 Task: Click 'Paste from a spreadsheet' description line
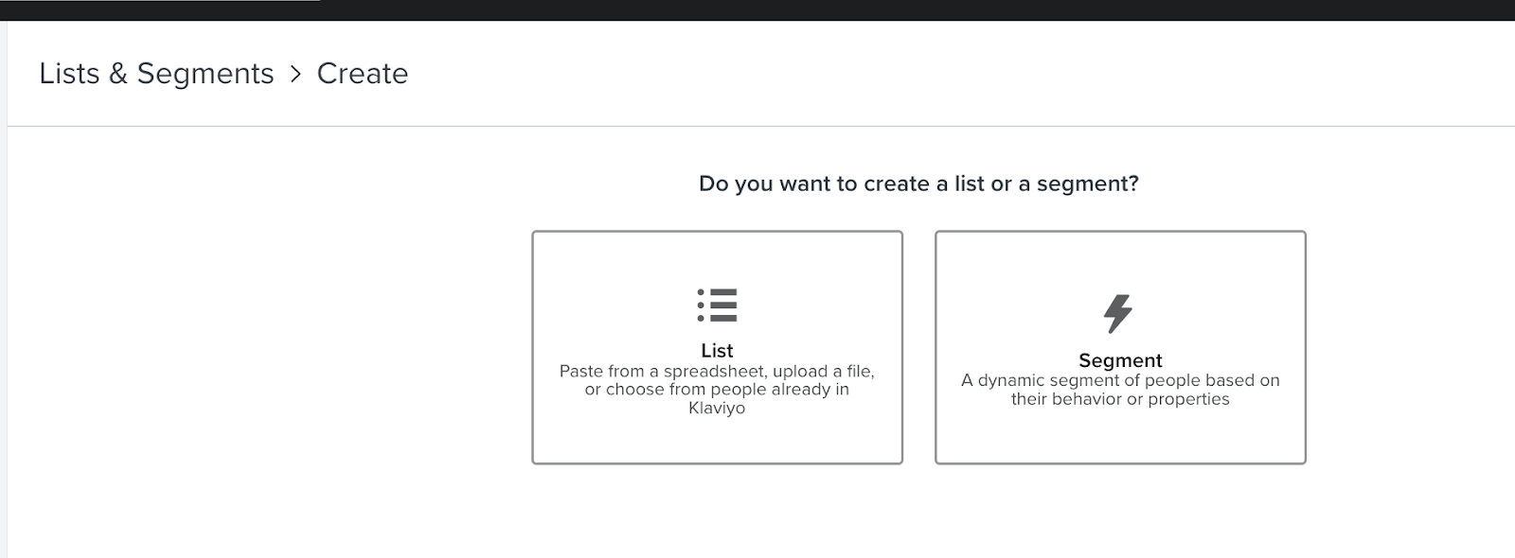(x=717, y=371)
